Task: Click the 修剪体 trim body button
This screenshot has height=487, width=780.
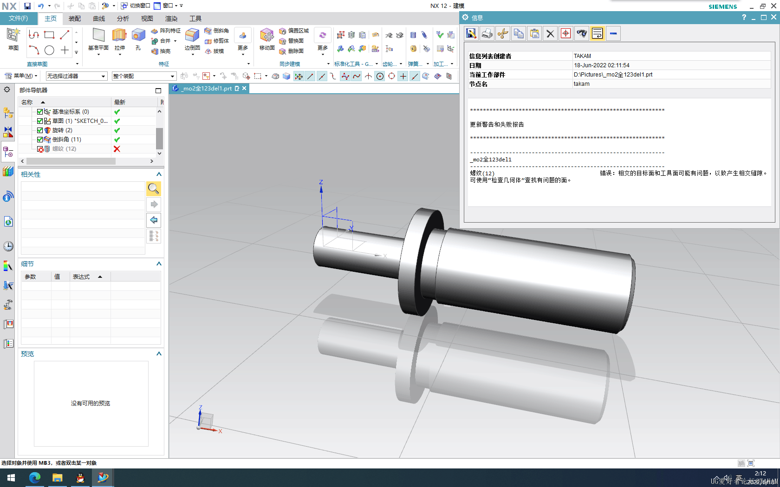Action: [217, 41]
